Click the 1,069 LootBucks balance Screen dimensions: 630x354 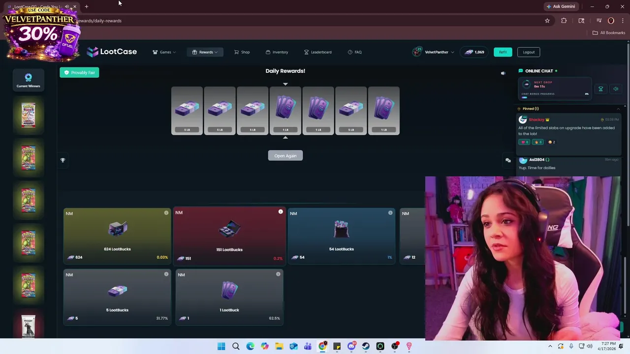[x=474, y=52]
